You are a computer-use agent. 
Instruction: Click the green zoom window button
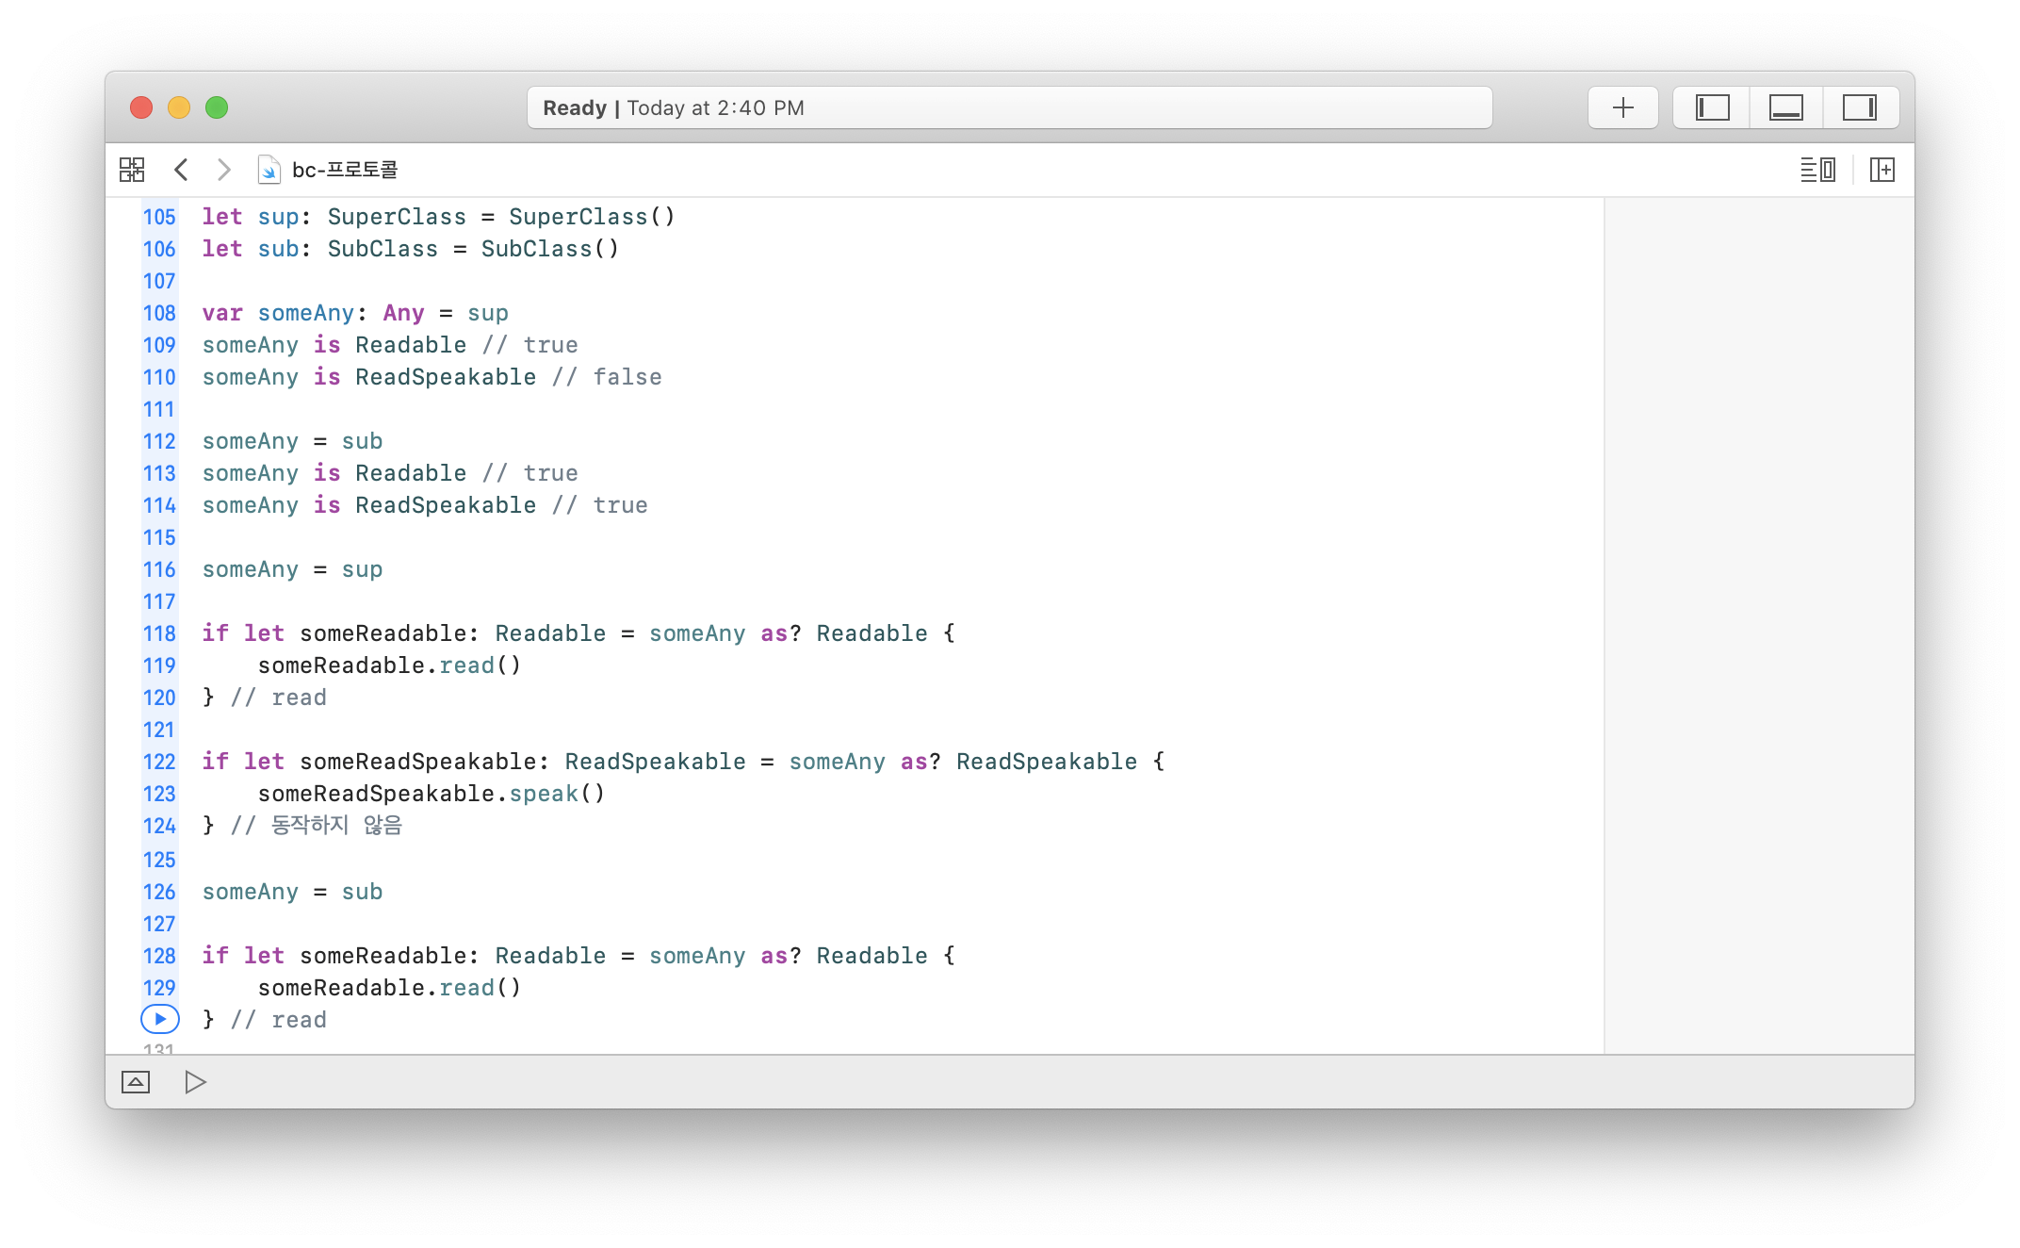coord(217,107)
